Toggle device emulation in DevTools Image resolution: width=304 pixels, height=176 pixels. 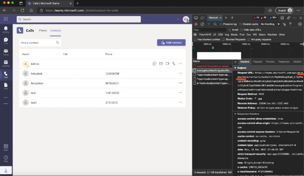click(202, 18)
